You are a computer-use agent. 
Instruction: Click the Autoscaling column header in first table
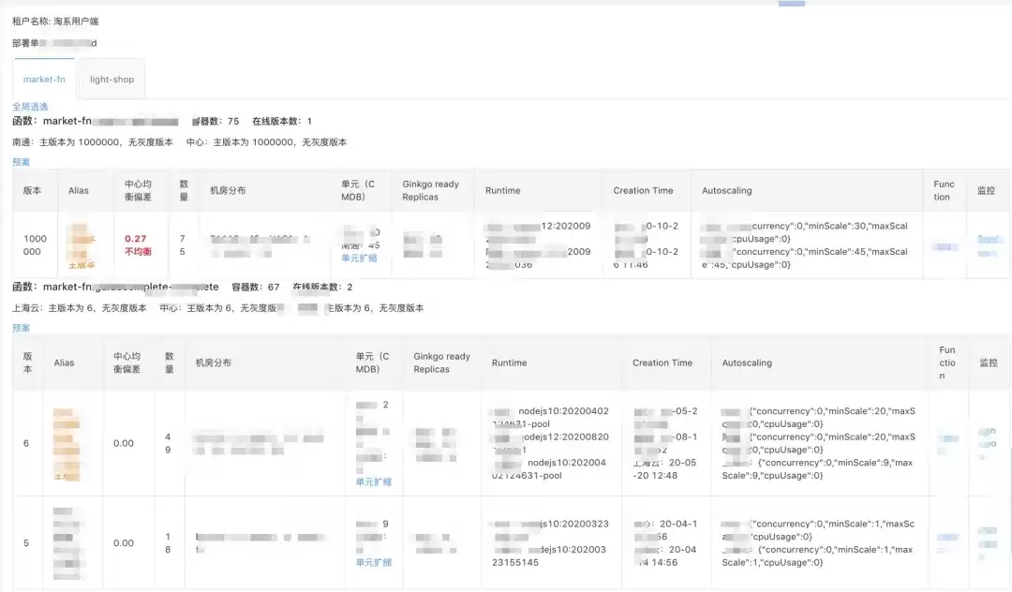click(x=727, y=190)
